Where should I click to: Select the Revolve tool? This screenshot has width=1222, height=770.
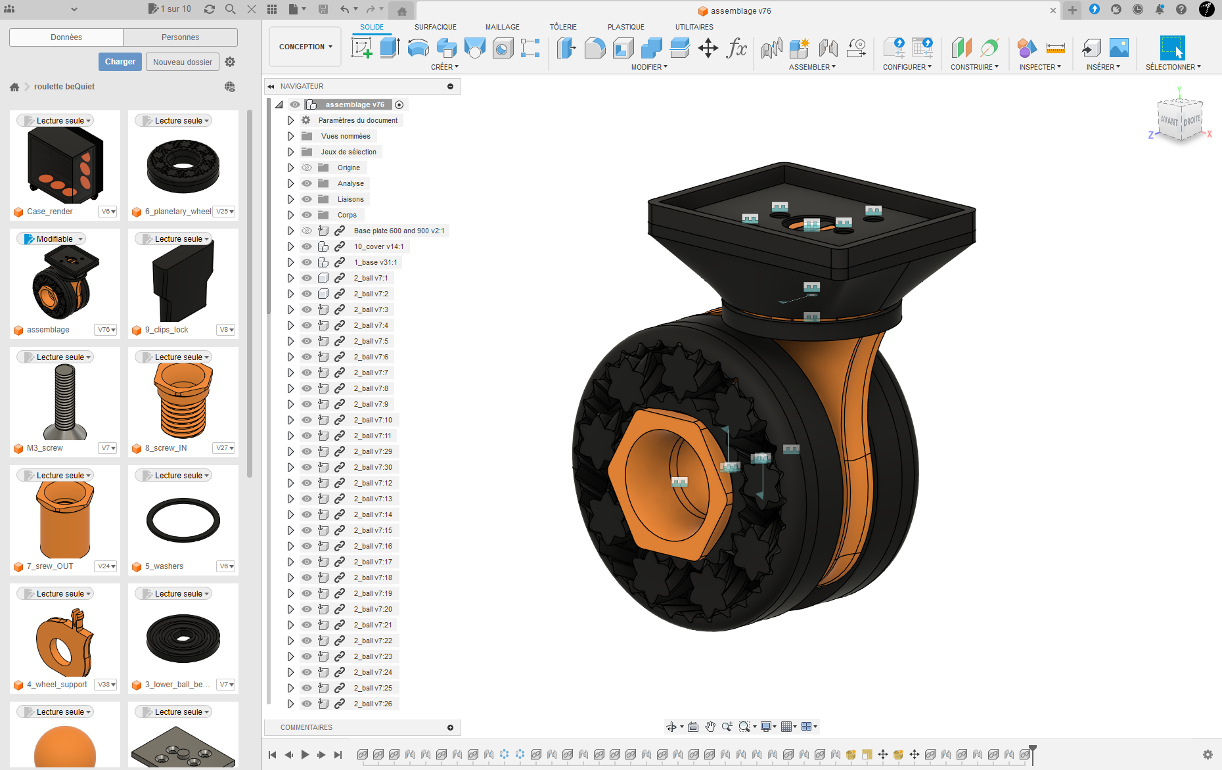pyautogui.click(x=418, y=48)
